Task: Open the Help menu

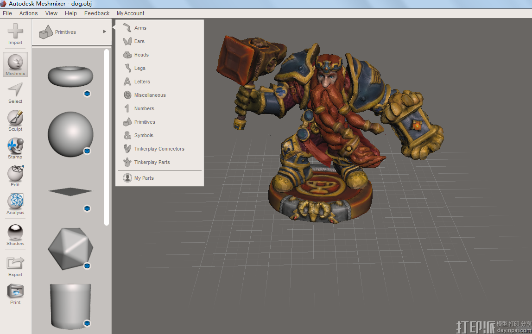Action: pyautogui.click(x=71, y=13)
